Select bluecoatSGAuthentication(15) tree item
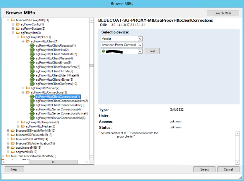The height and width of the screenshot is (181, 244). click(x=35, y=143)
